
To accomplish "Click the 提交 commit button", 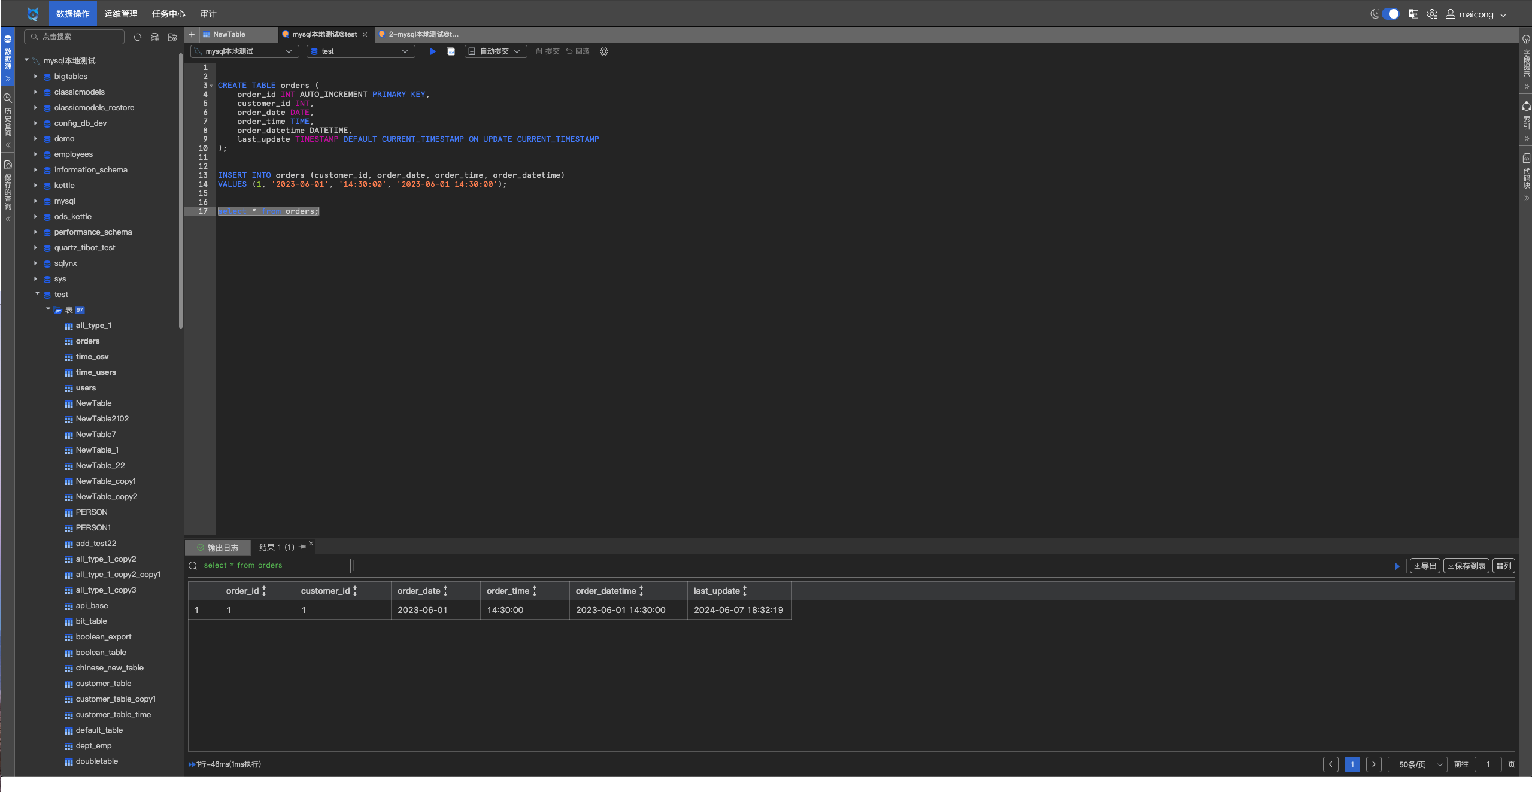I will tap(548, 51).
